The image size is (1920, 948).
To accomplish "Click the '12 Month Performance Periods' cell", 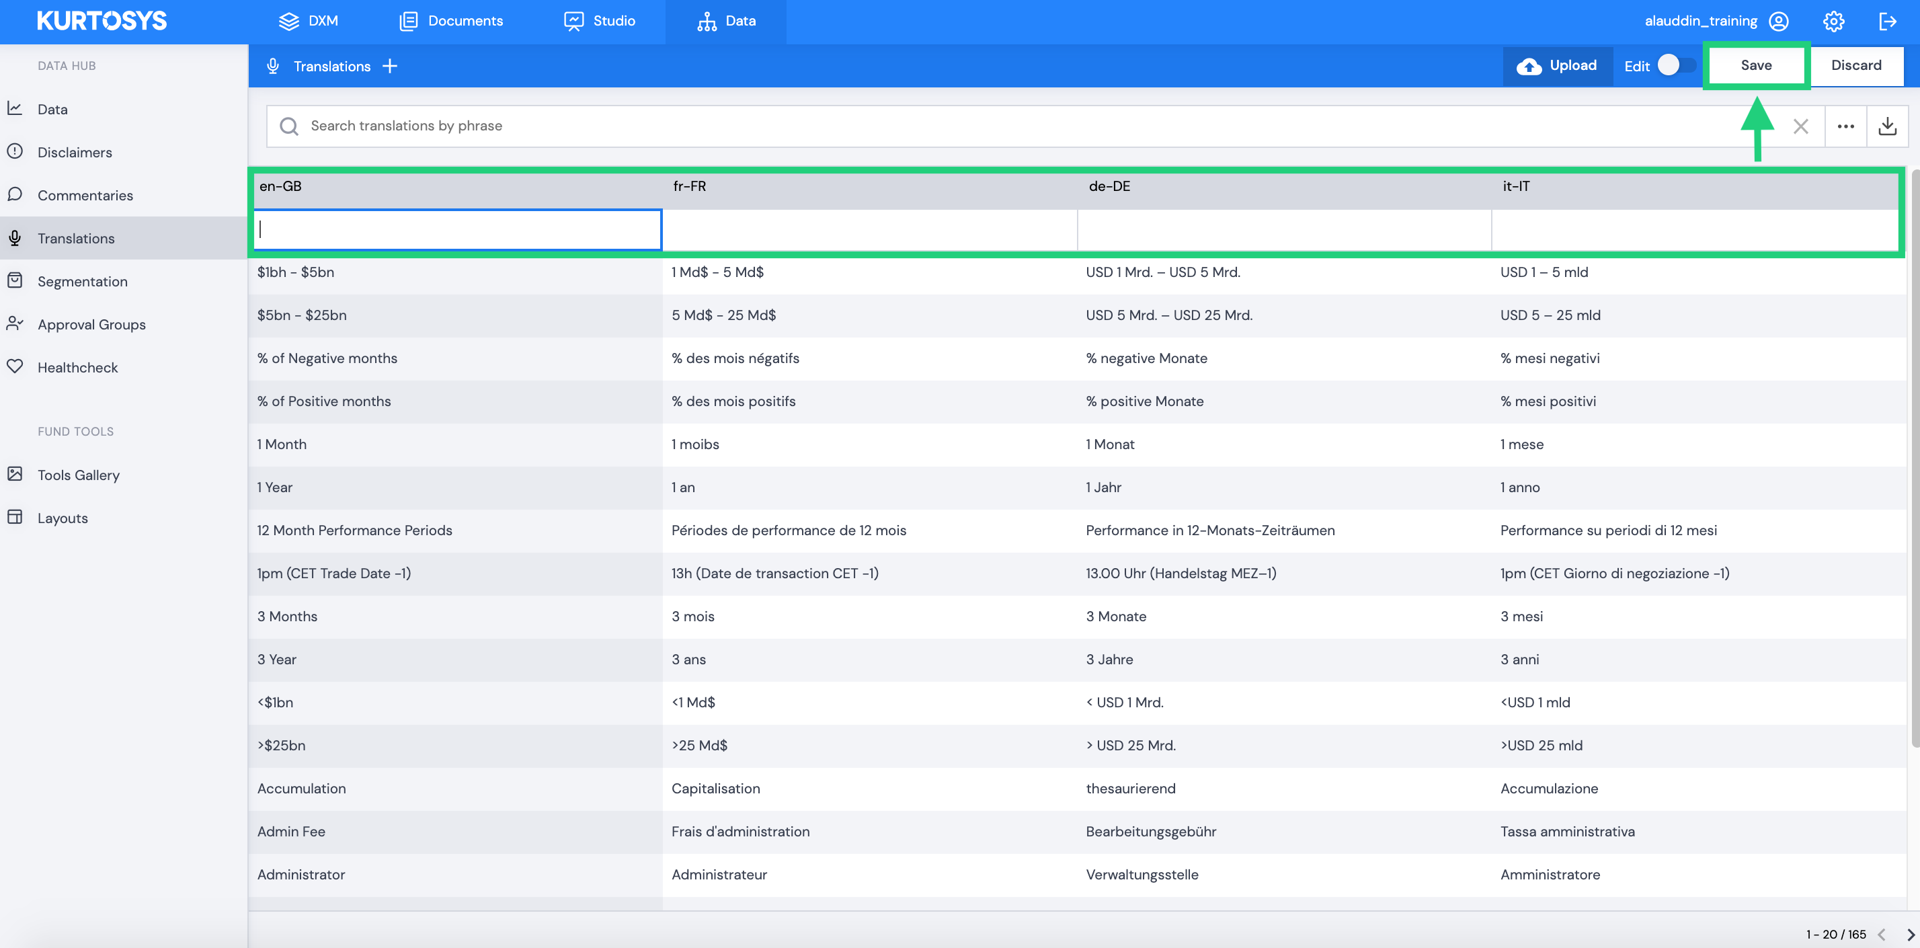I will click(455, 530).
